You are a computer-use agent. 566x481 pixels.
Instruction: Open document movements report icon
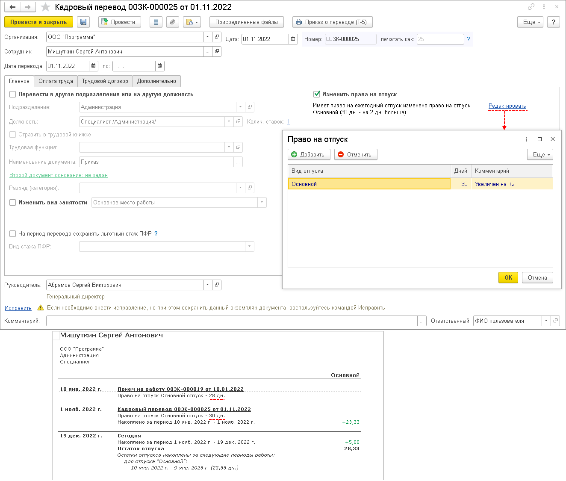[156, 22]
